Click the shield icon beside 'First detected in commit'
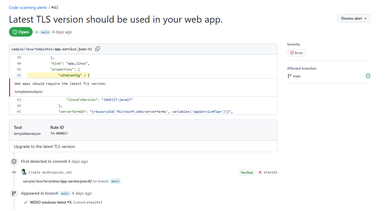Viewport: 385px width, 211px height. point(14,161)
